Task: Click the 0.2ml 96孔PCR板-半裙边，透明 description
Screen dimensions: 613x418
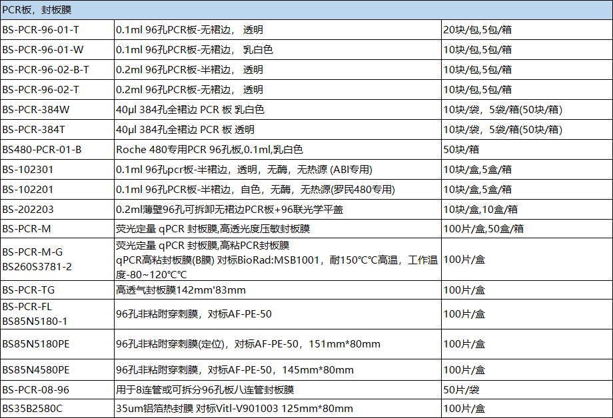Action: point(200,69)
